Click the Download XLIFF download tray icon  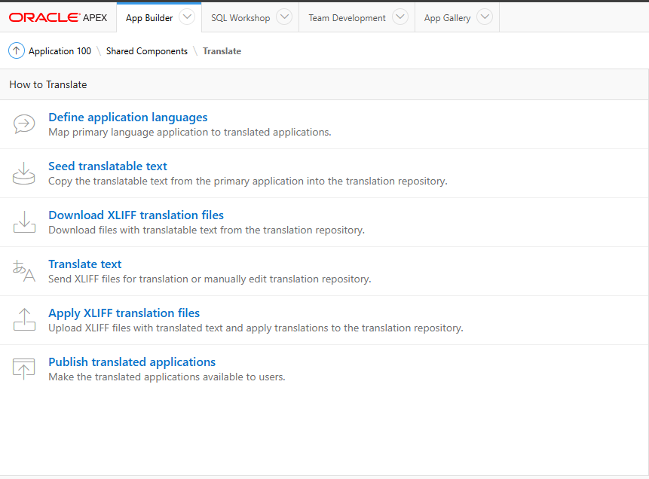tap(24, 222)
